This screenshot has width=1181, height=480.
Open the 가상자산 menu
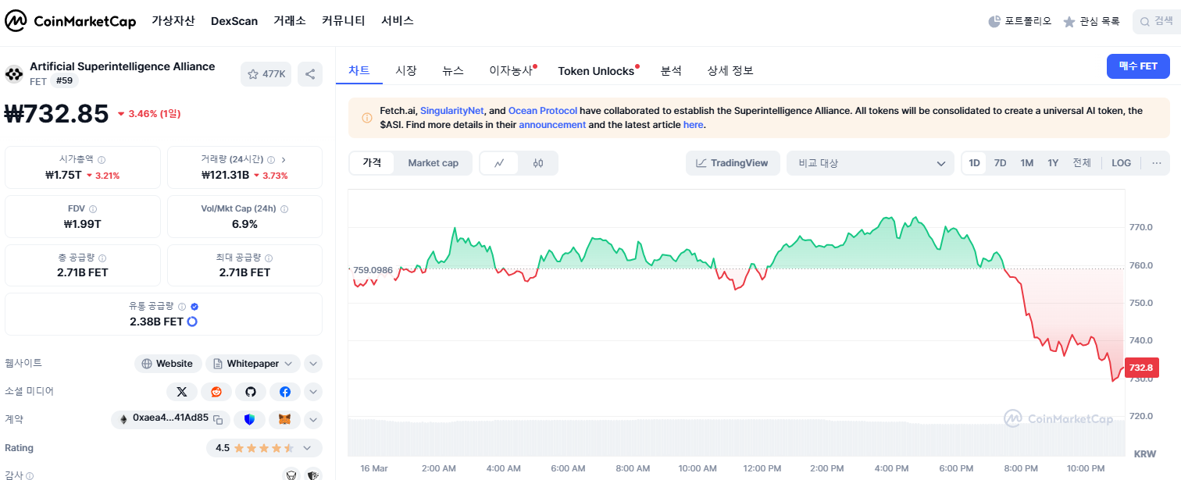[x=173, y=21]
